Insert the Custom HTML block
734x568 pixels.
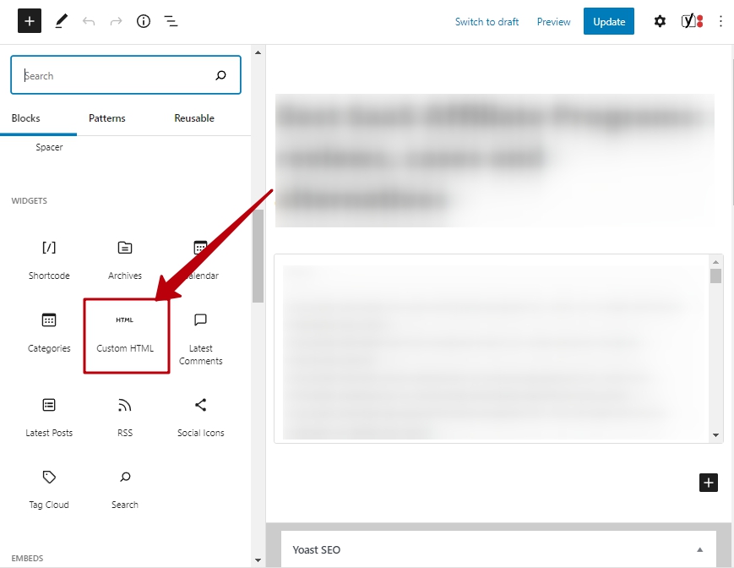[x=126, y=333]
